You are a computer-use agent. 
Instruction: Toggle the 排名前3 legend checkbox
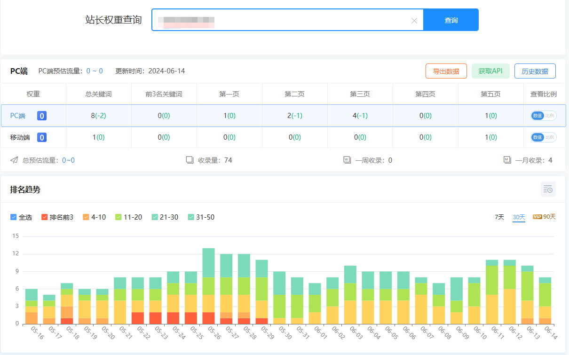click(x=45, y=217)
